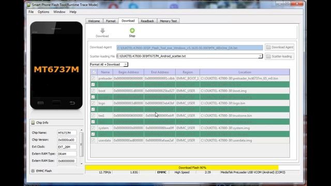The image size is (331, 186).
Task: Toggle the boot row checkbox
Action: tap(93, 91)
